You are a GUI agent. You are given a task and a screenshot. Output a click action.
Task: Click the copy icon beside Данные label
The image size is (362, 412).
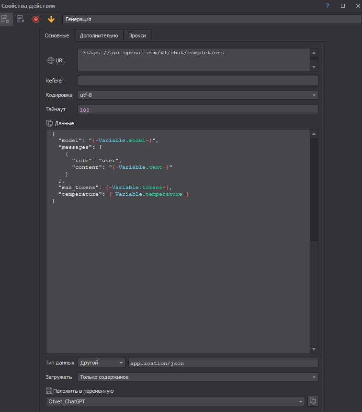[x=49, y=123]
